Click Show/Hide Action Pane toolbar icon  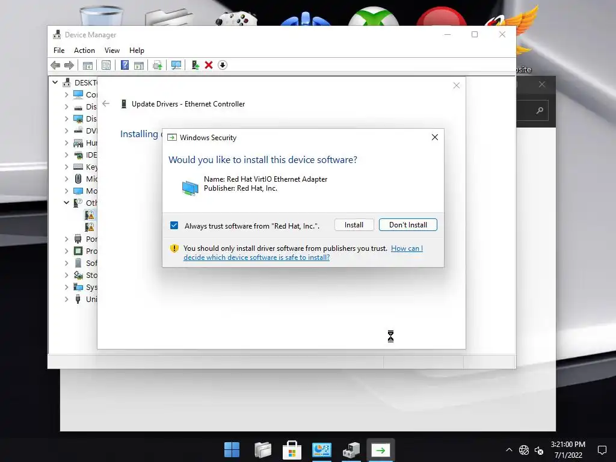139,65
